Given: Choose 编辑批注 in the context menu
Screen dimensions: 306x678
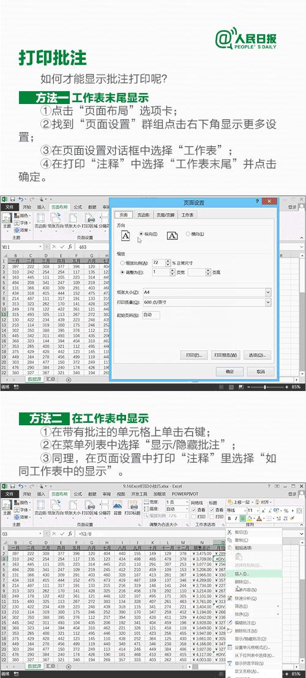Looking at the screenshot, I should pyautogui.click(x=254, y=623).
